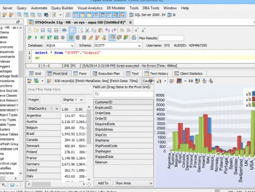Screen dimensions: 255x192
Task: Switch to the Client Statistics tab
Action: tap(188, 74)
